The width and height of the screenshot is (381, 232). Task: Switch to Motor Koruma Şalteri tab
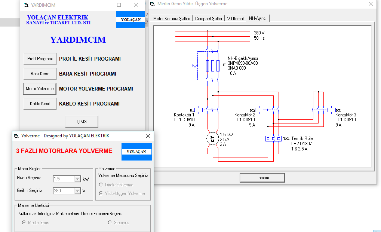[x=172, y=18]
